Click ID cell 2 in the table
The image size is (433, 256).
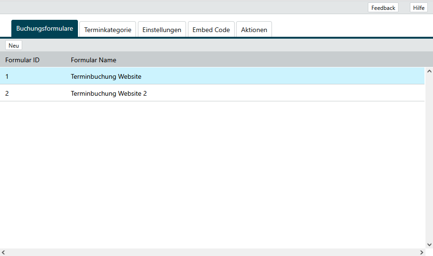(x=7, y=93)
